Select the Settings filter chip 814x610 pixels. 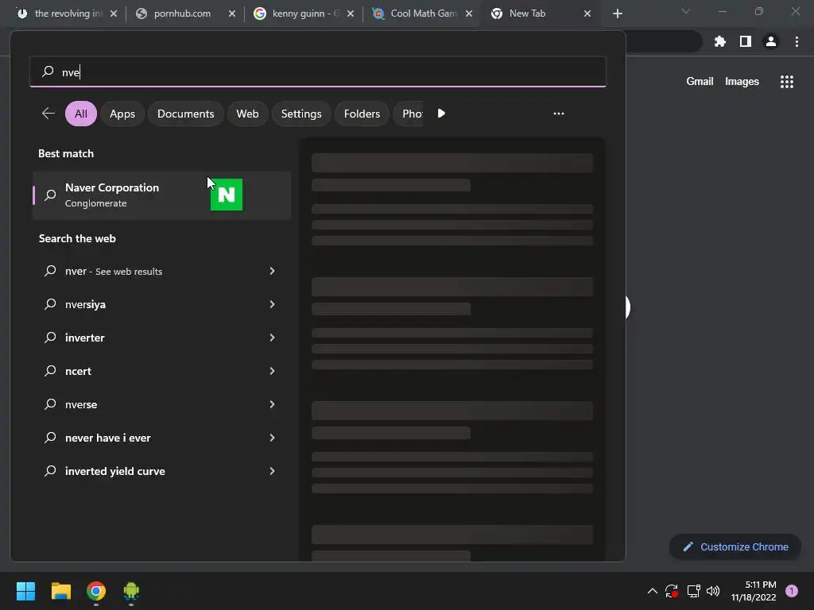tap(301, 114)
